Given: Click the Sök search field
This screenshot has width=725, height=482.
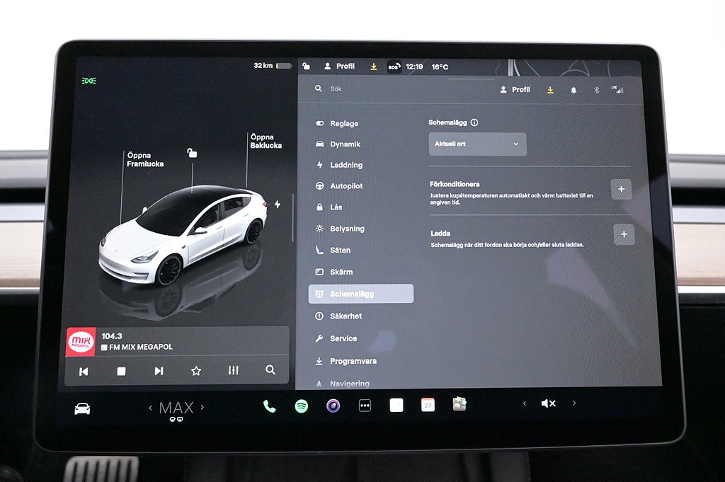Looking at the screenshot, I should click(396, 89).
